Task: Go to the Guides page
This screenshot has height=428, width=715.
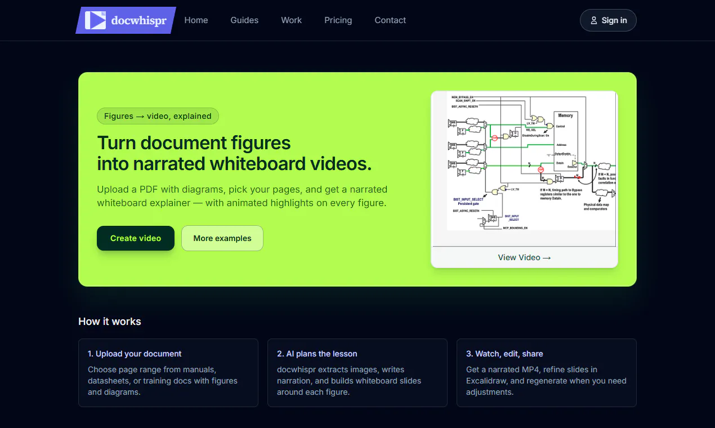Action: pyautogui.click(x=244, y=20)
